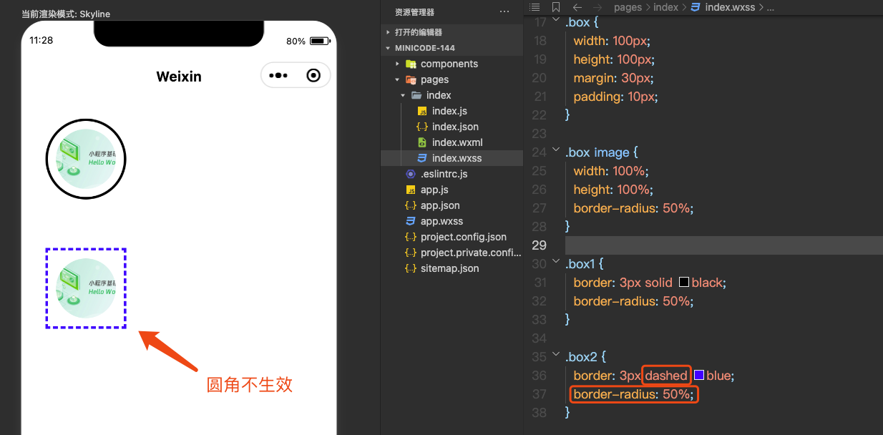Click the mini program capsule menu dots

(278, 75)
